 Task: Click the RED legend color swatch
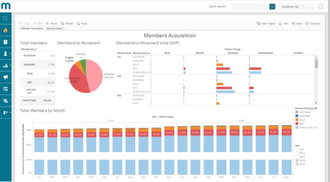pos(297,123)
